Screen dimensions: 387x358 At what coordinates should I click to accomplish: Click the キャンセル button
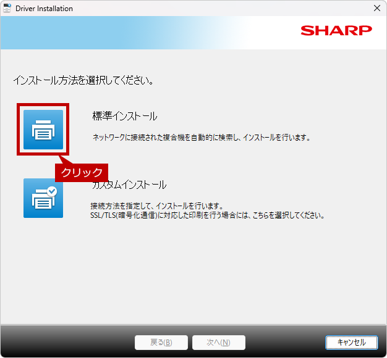[352, 342]
